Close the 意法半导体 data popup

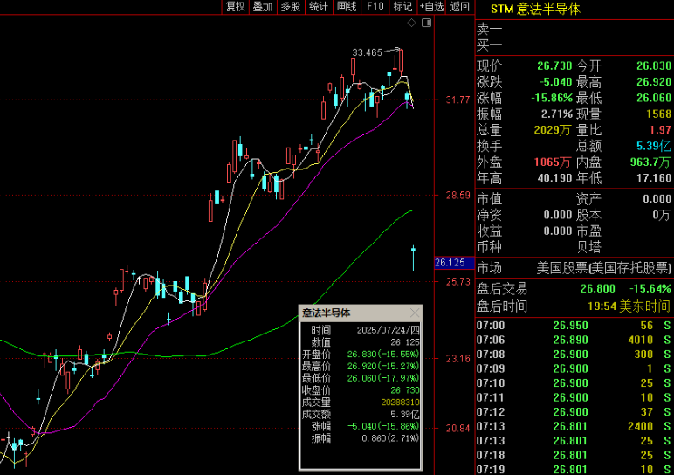pos(415,313)
